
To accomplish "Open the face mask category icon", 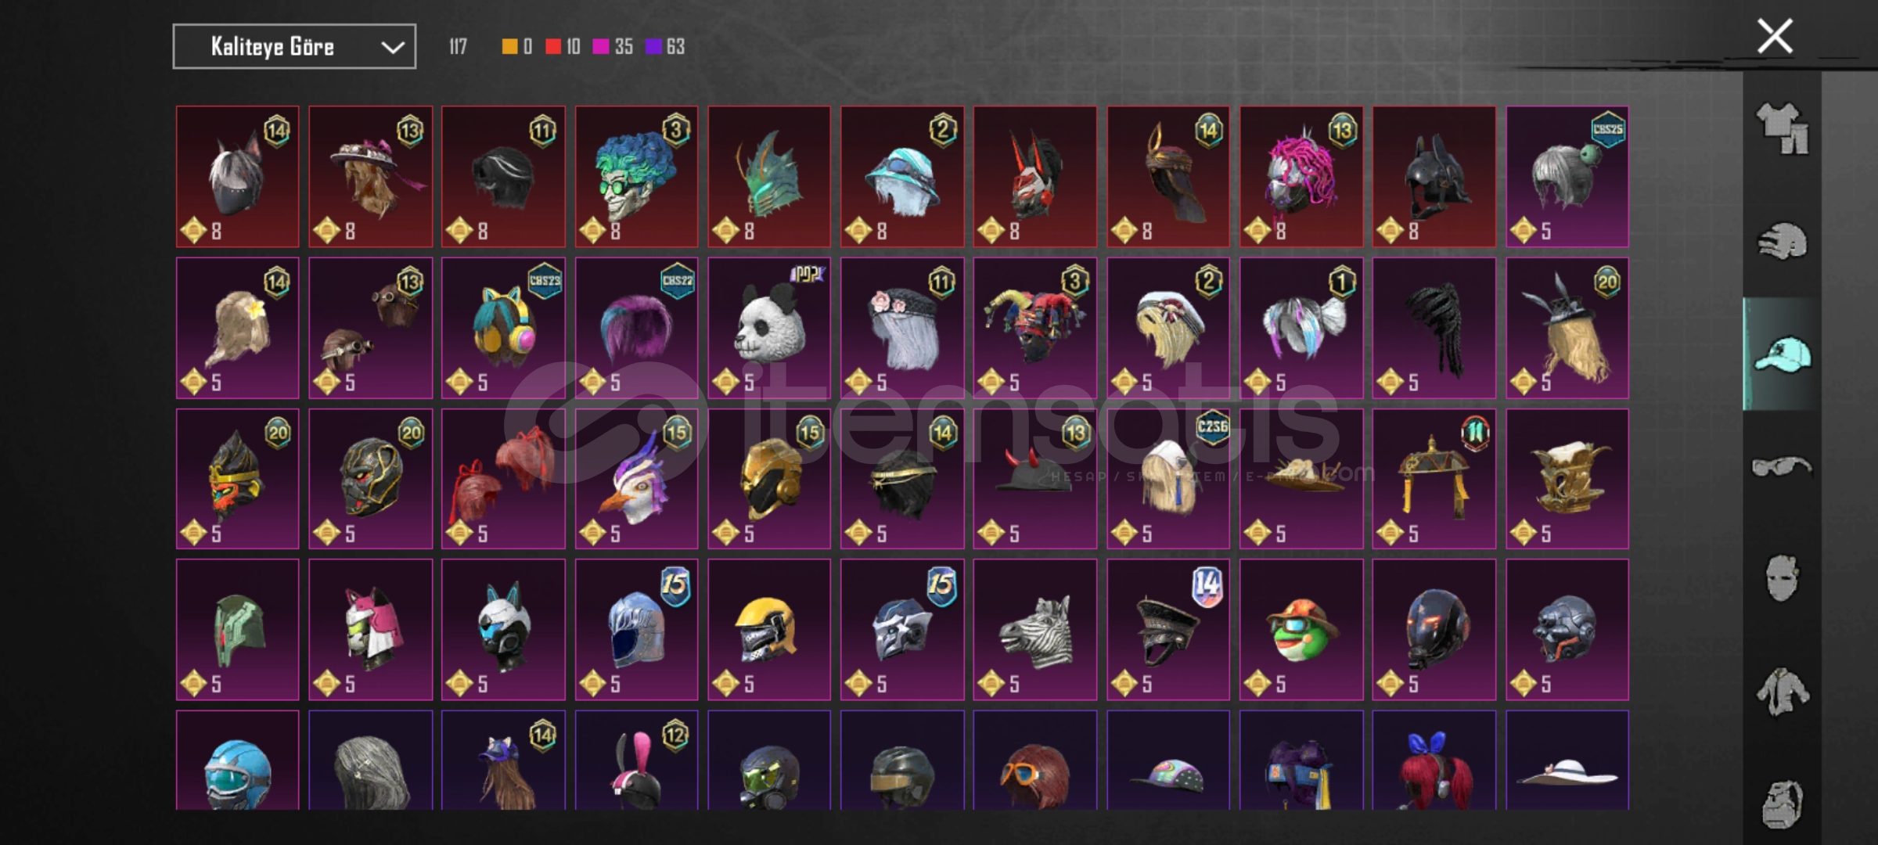I will click(x=1782, y=578).
